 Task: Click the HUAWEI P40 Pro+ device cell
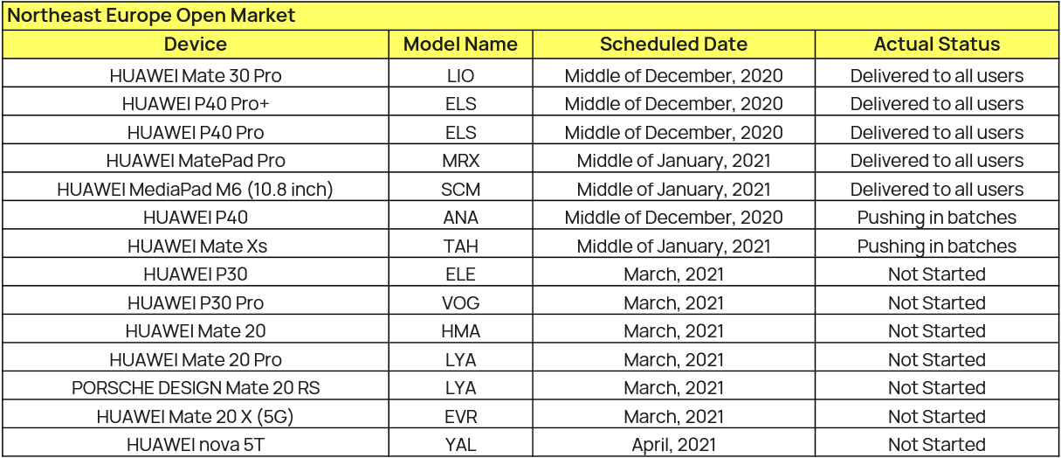[196, 104]
